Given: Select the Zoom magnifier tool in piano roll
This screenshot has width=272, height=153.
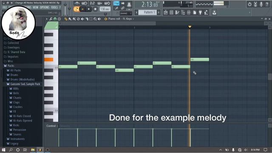Looking at the screenshot, I should pos(95,19).
